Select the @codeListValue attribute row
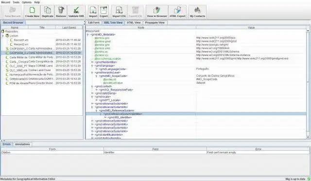This screenshot has height=181, width=311. (x=113, y=83)
